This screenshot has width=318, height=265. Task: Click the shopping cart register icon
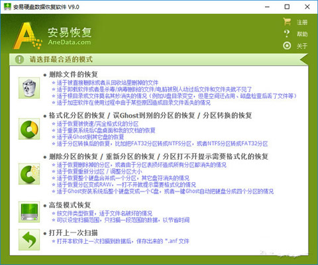[287, 22]
